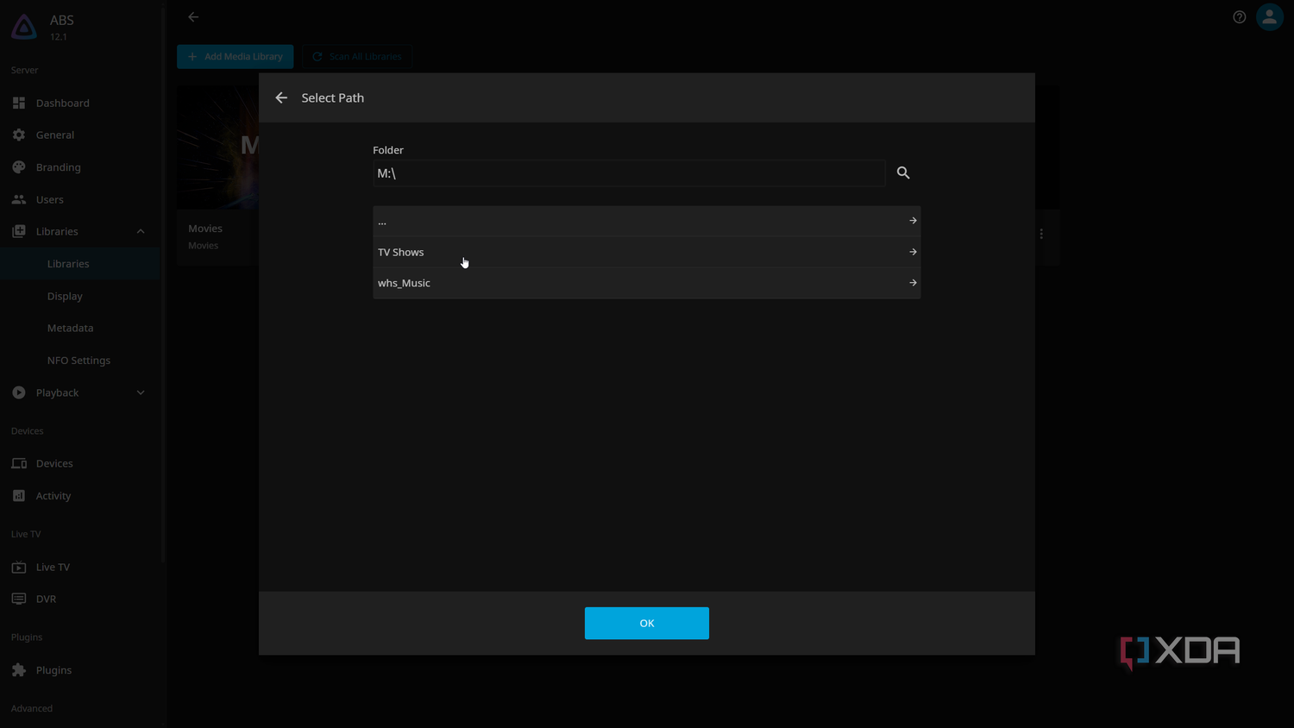This screenshot has height=728, width=1294.
Task: Click the Activity chart icon
Action: [x=19, y=496]
